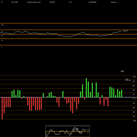Click the 70 level label on RSI axis
This screenshot has width=137, height=137.
point(2,32)
